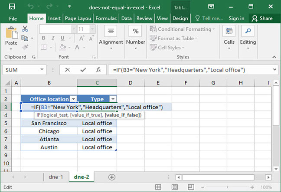Expand the formula bar
The image size is (281, 192).
click(275, 69)
